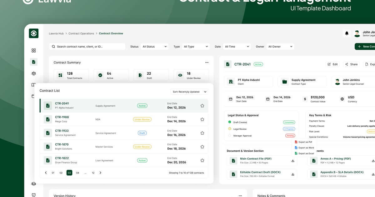This screenshot has height=197, width=375.
Task: Go to previous page arrow
Action: [x=46, y=173]
